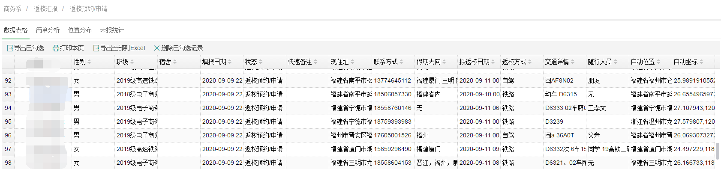Screen dimensions: 721x169
Task: Select row number 95
Action: click(x=8, y=122)
